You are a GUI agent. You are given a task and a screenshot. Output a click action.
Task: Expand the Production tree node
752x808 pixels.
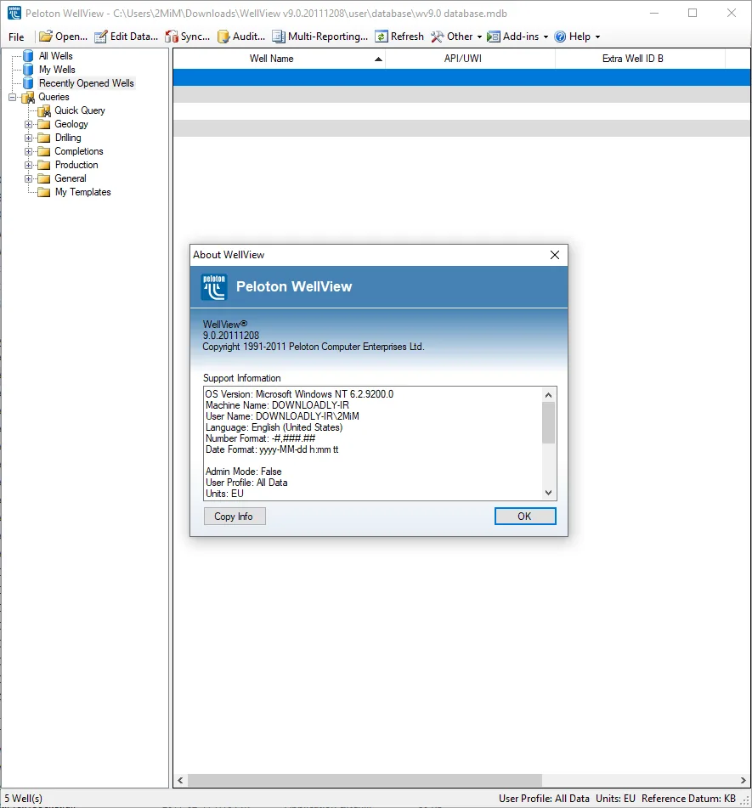pos(28,165)
